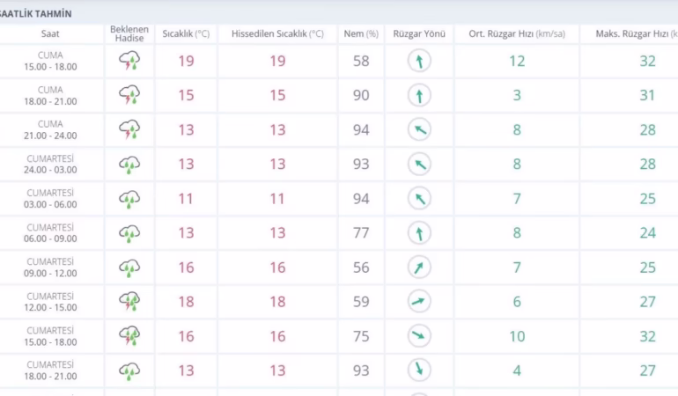678x396 pixels.
Task: Click the "Beklenen Hadise" column header
Action: [129, 34]
